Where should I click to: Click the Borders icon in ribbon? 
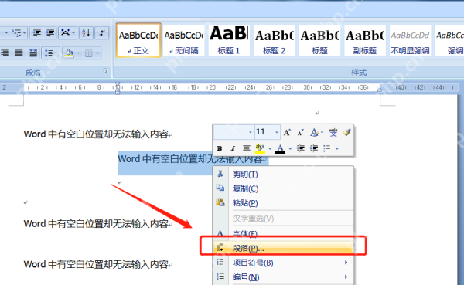point(88,53)
